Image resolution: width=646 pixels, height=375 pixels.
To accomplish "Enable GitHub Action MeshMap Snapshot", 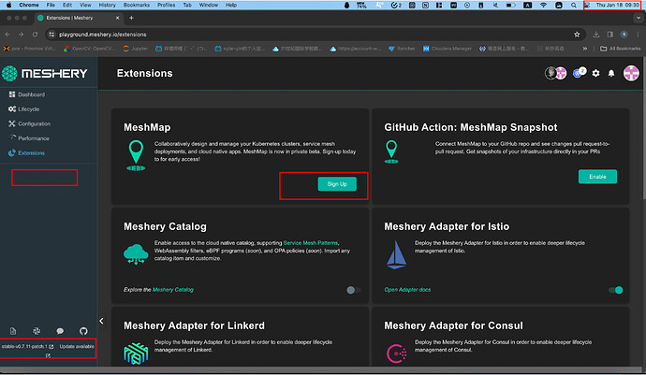I will (597, 177).
